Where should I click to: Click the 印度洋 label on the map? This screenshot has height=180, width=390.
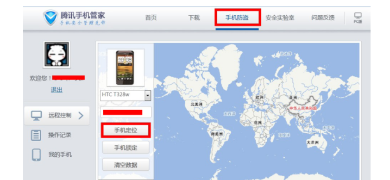284,135
